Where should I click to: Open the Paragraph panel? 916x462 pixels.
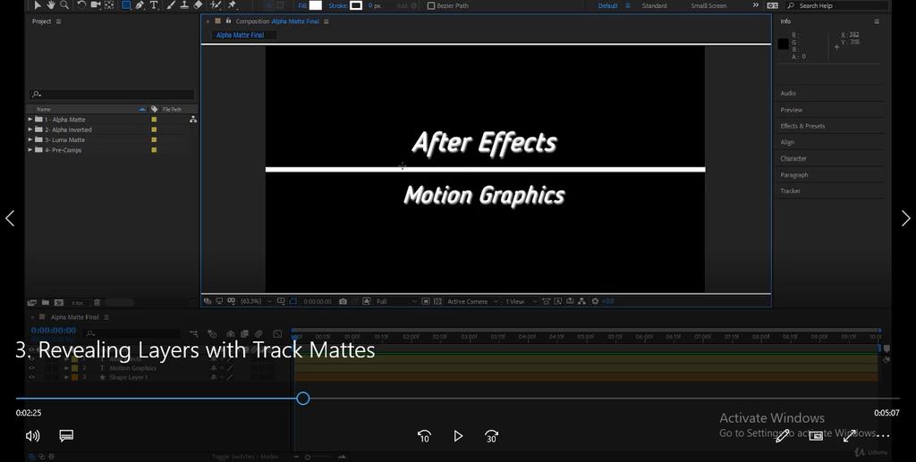(x=794, y=175)
